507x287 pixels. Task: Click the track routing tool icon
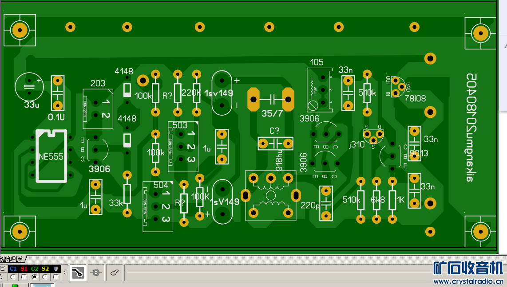[x=78, y=273]
